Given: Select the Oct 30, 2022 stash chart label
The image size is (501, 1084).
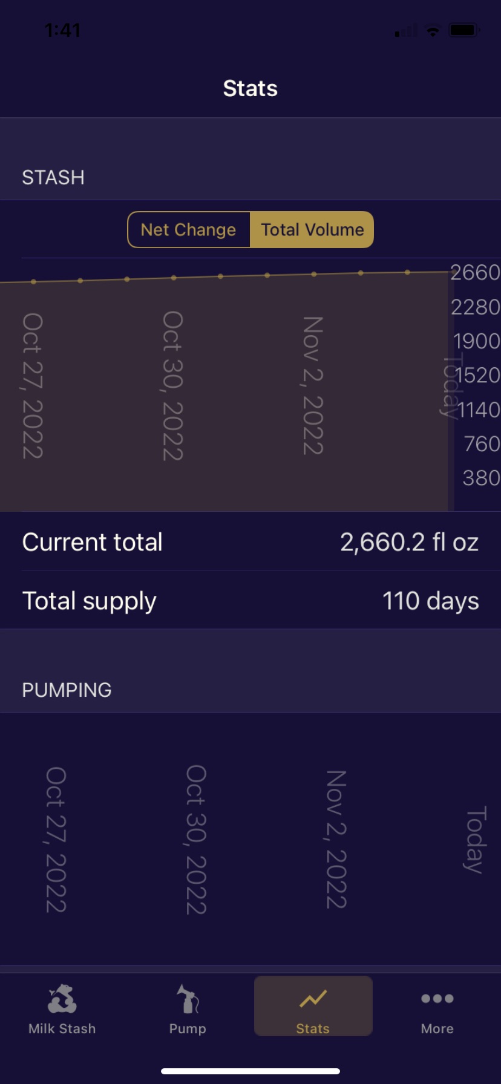Looking at the screenshot, I should [x=173, y=386].
